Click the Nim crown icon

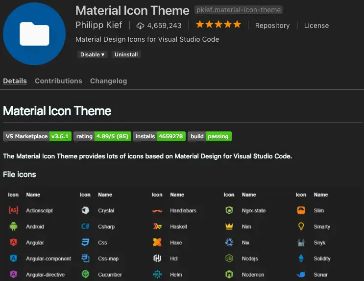(229, 227)
